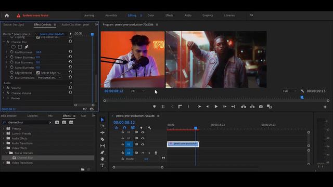Open Blur Dimensions dropdown
Viewport: 333px width, 187px height.
49,78
